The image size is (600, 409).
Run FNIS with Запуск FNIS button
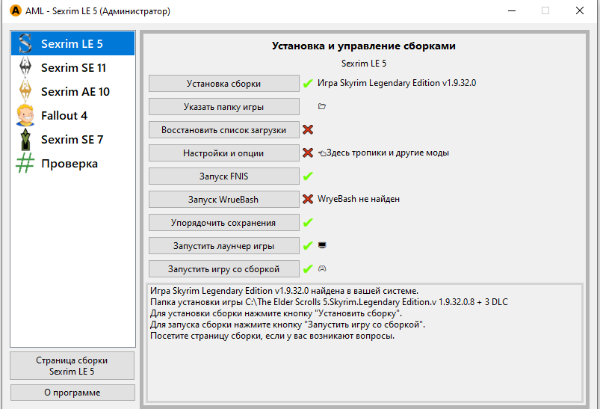coord(223,176)
